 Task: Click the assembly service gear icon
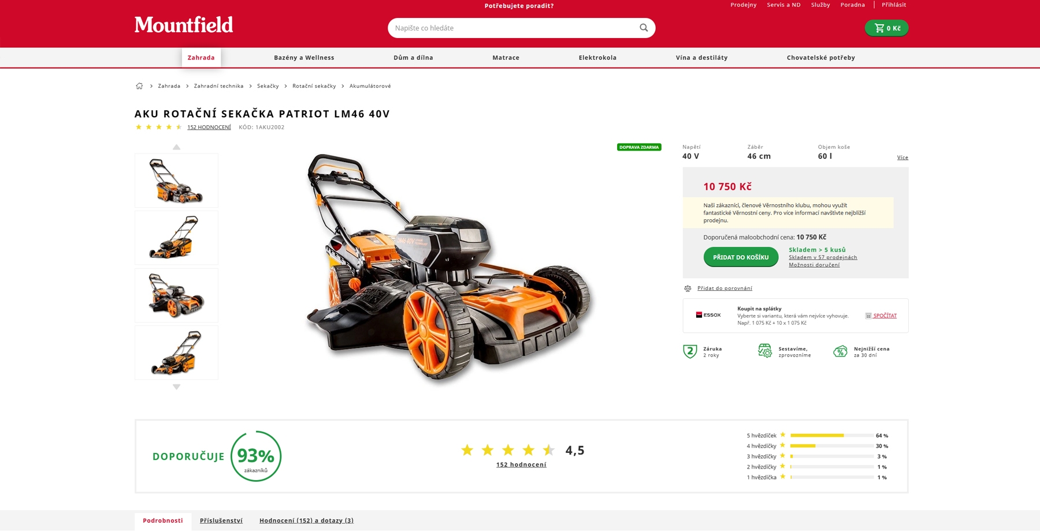[765, 351]
